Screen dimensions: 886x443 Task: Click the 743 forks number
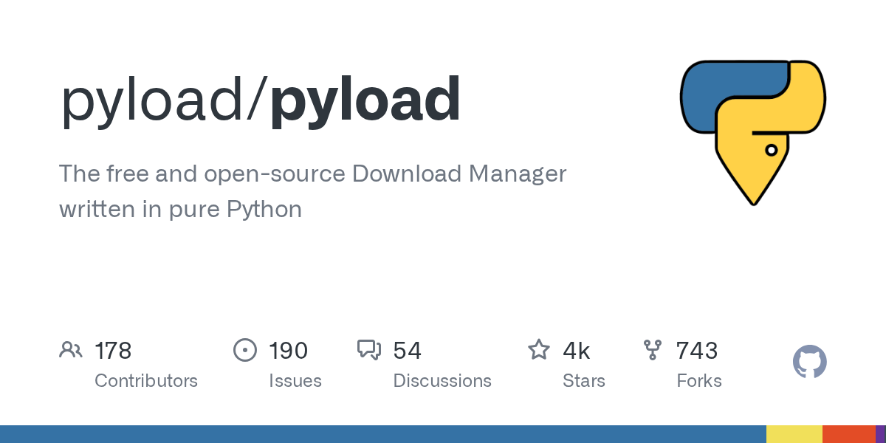696,350
